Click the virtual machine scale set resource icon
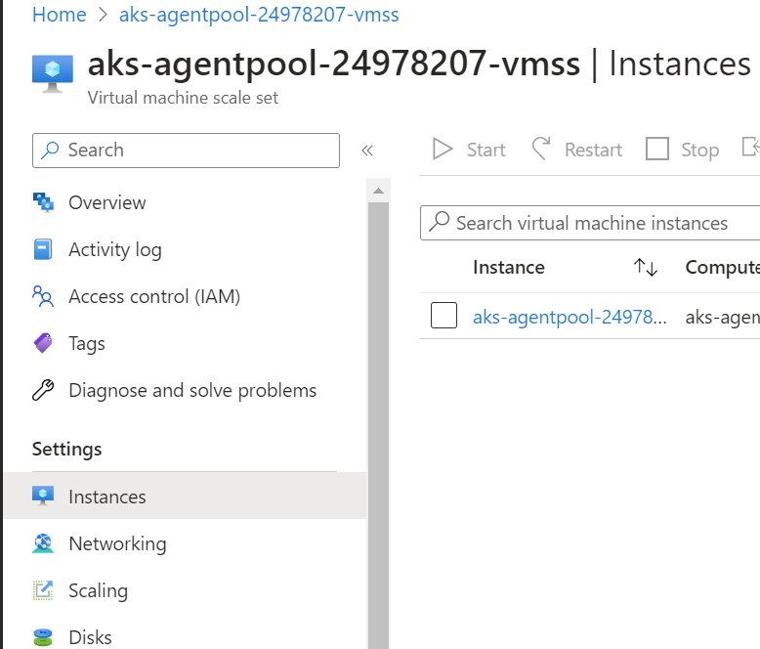 [53, 73]
